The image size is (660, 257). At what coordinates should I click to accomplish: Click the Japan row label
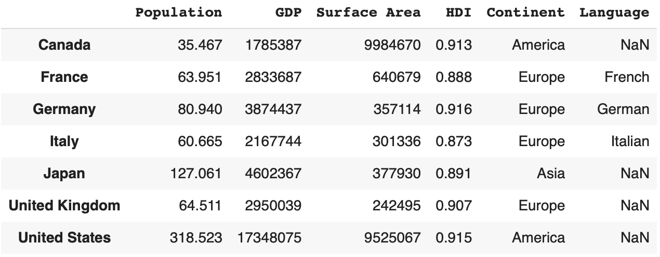pos(64,174)
